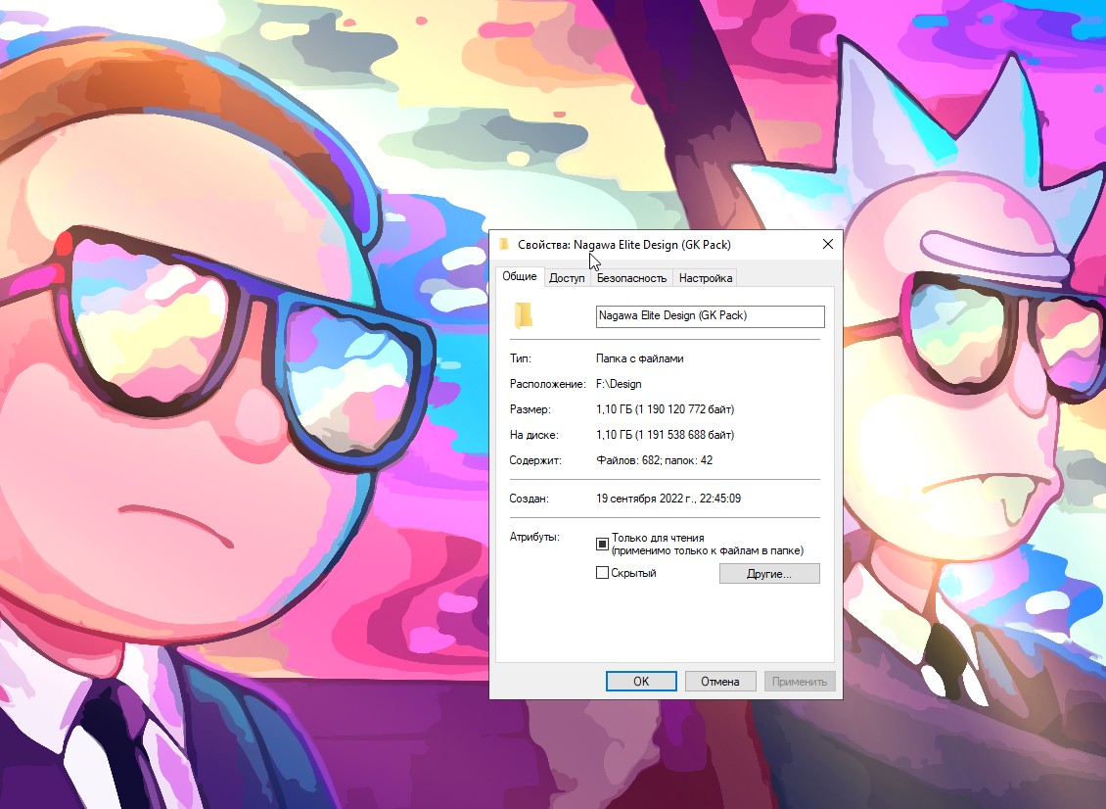Switch to the 'Настройка' tab
This screenshot has width=1106, height=809.
(x=706, y=278)
